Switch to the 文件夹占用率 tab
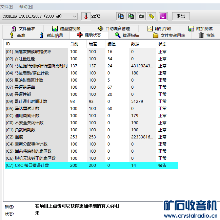220x220 pixels. click(x=169, y=35)
